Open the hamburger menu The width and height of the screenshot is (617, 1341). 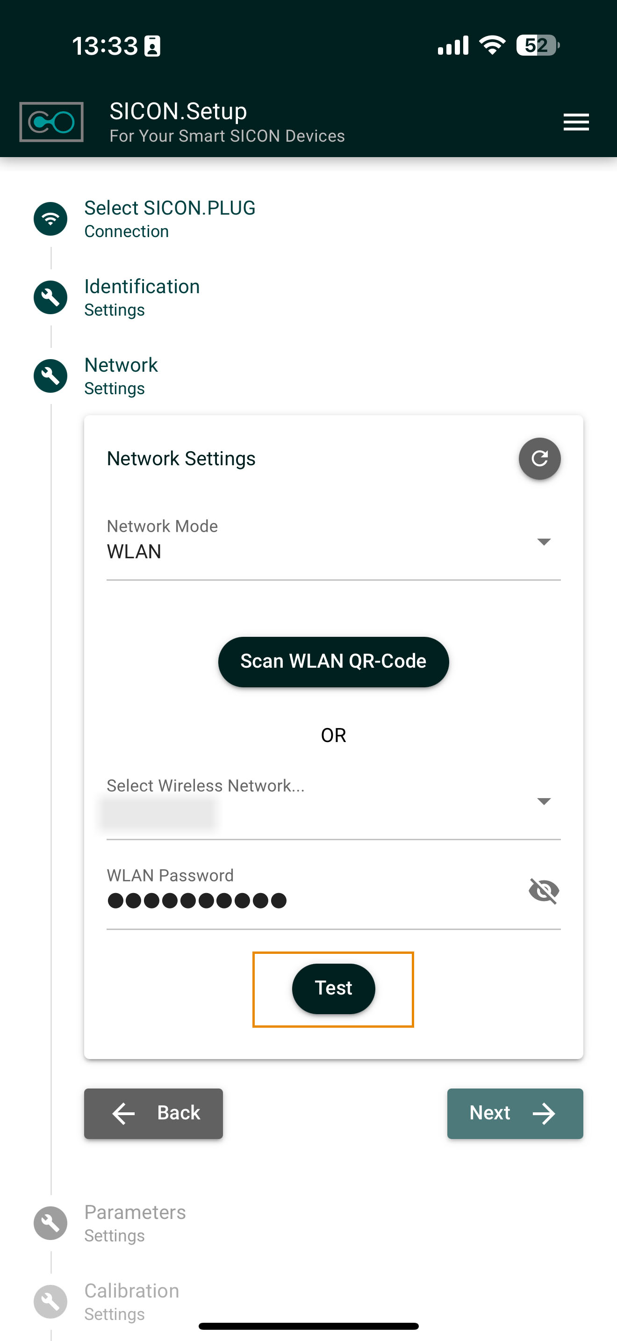(576, 123)
